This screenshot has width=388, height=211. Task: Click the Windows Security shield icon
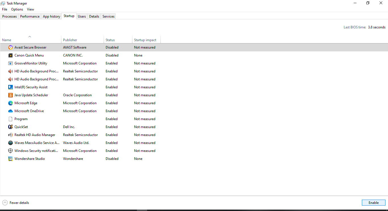[11, 151]
